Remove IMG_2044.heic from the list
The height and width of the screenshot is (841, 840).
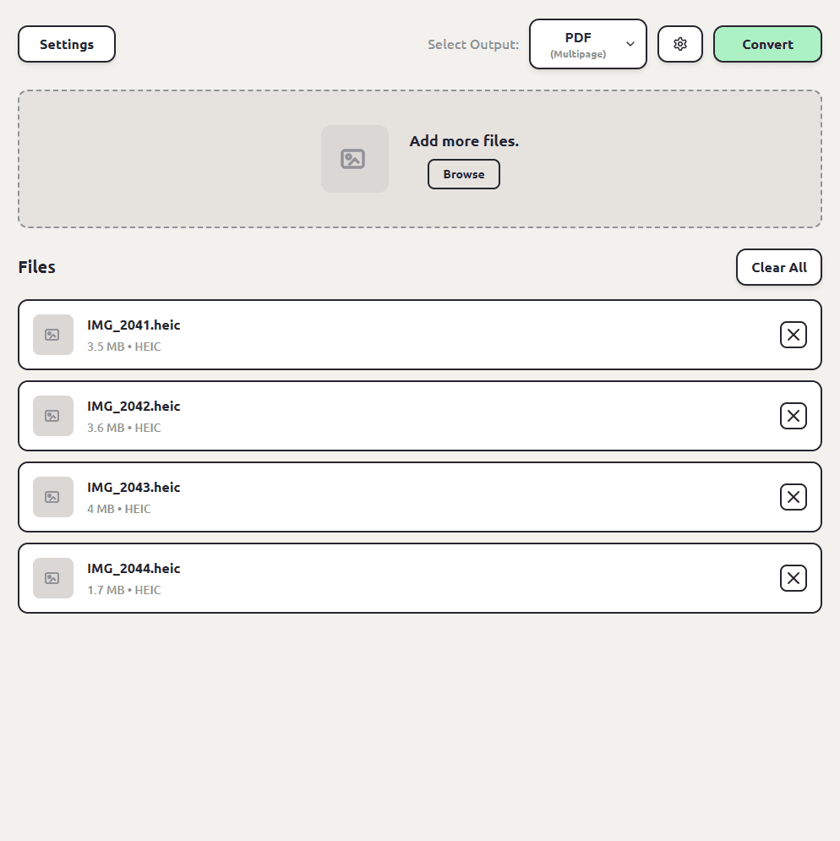point(793,577)
